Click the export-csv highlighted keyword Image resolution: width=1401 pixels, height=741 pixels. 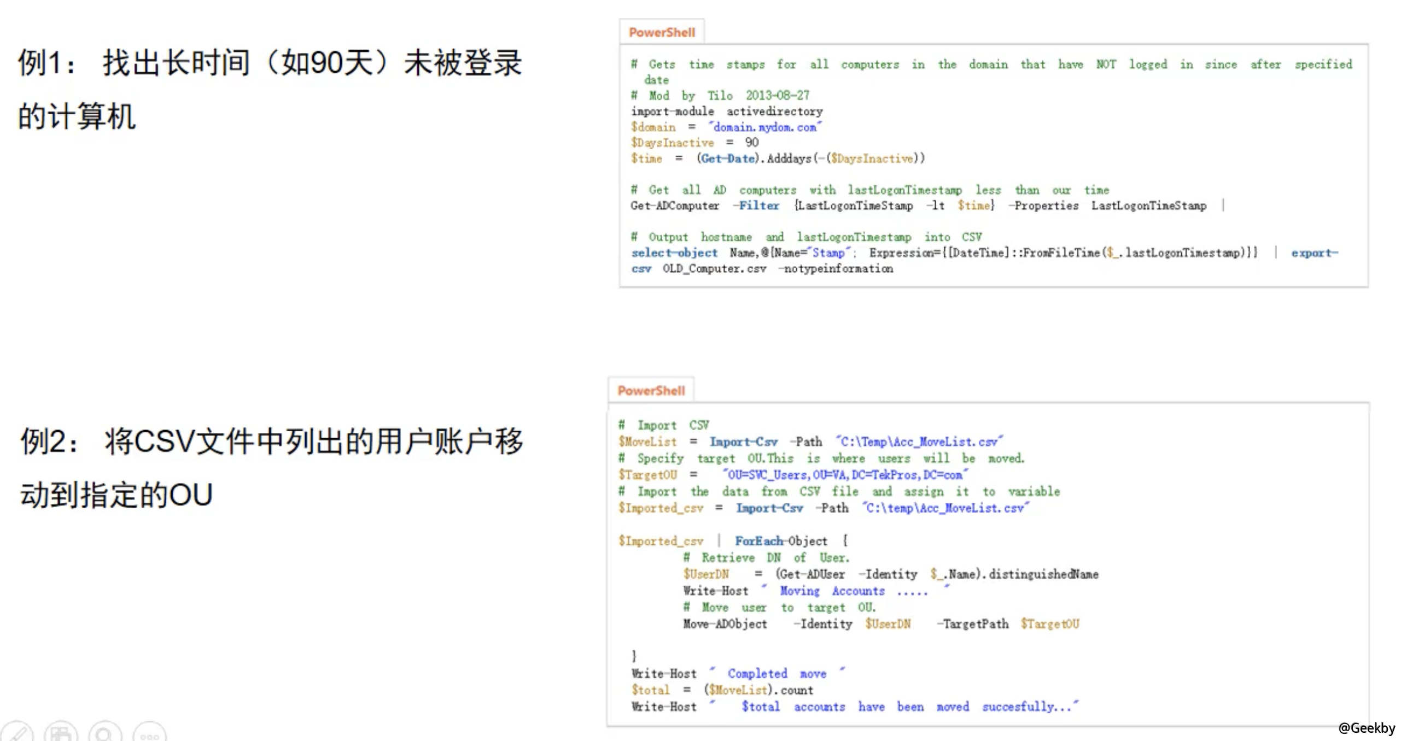click(x=1315, y=252)
